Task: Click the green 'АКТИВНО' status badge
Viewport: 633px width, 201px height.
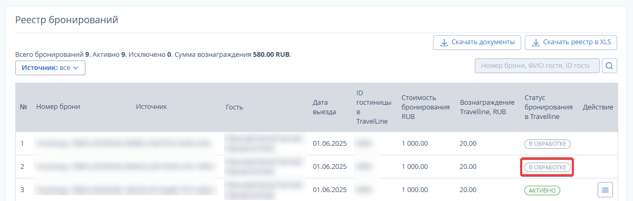Action: 542,190
